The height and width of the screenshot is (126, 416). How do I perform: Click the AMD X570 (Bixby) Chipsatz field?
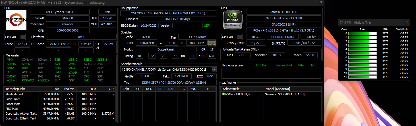tap(178, 19)
